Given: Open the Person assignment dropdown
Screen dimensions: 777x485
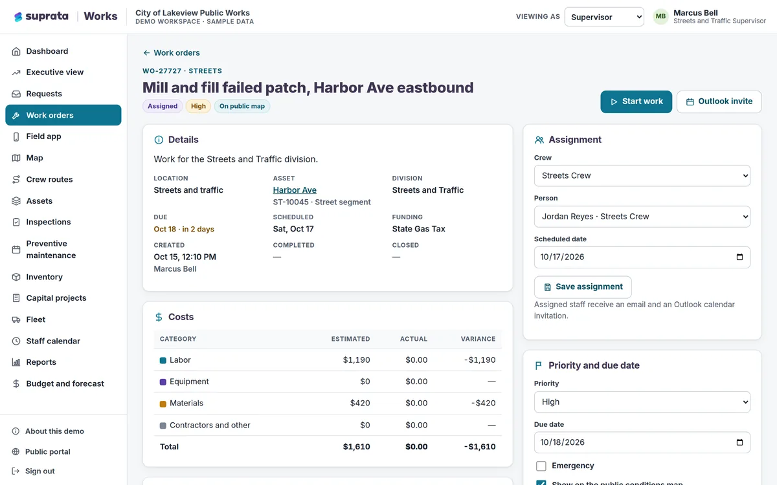Looking at the screenshot, I should click(642, 217).
